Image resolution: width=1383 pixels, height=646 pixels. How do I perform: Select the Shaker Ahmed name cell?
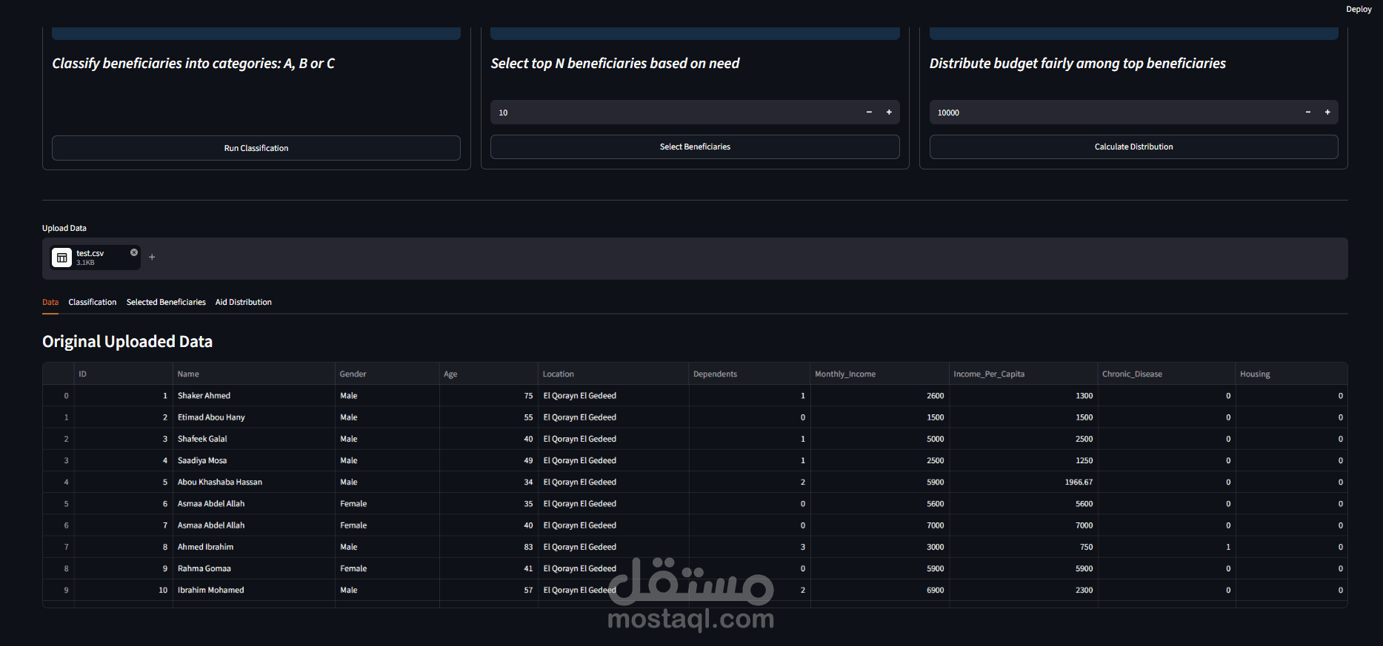254,395
